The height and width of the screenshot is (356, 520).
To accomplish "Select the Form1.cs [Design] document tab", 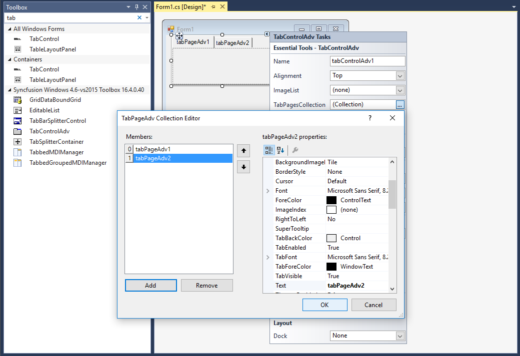I will coord(180,6).
